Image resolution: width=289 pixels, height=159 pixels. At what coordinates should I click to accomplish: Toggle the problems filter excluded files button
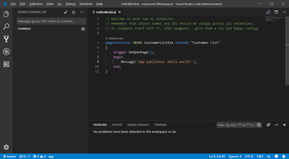point(258,125)
